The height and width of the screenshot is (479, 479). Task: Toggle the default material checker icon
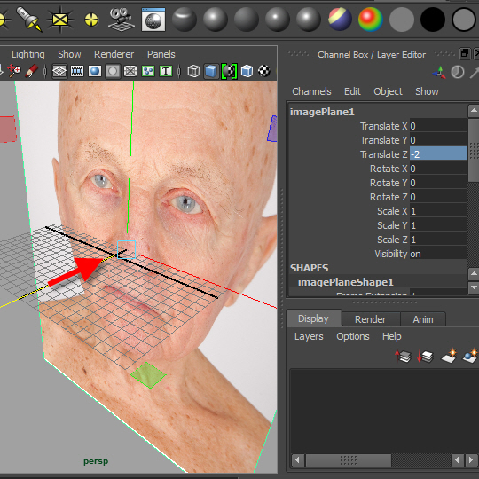(229, 72)
